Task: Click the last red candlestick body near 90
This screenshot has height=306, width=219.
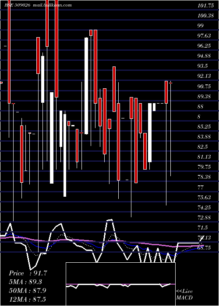Action: click(166, 92)
